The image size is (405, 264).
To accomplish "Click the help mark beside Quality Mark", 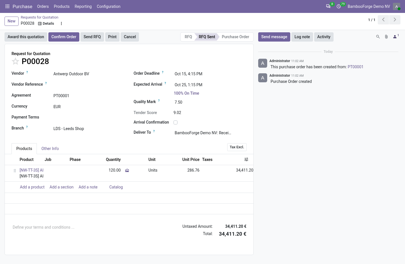I will tap(159, 101).
